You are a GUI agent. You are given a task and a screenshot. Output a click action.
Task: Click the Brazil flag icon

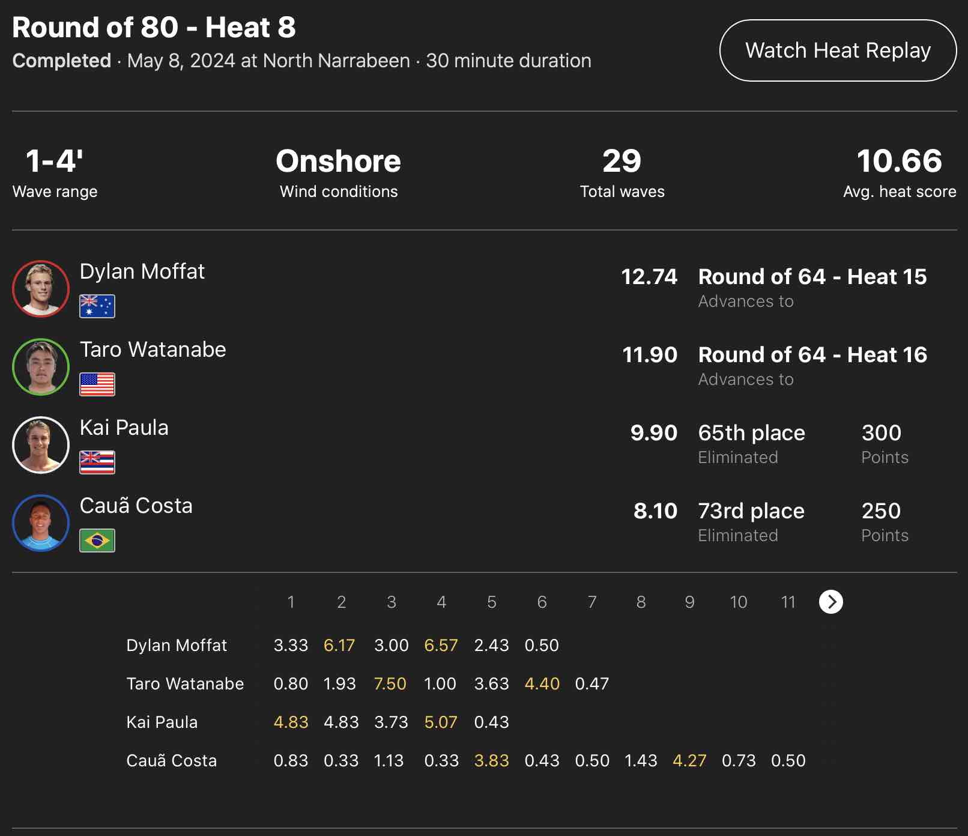97,541
